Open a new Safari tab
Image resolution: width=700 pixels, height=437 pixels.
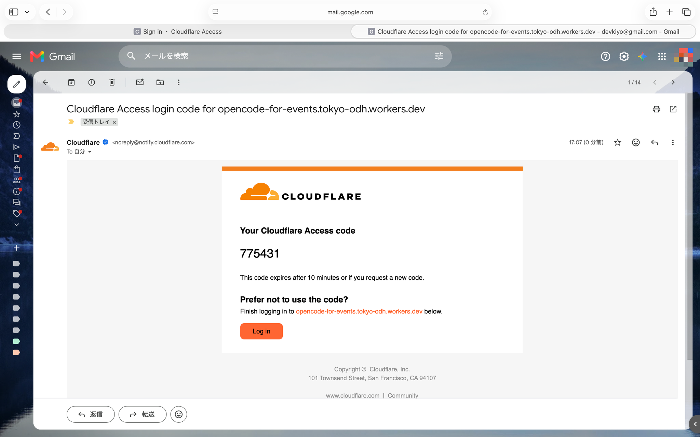[670, 12]
